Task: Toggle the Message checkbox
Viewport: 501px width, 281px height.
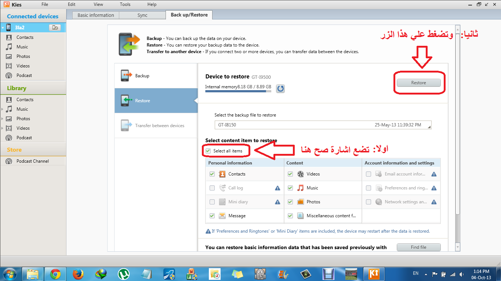Action: pos(212,216)
